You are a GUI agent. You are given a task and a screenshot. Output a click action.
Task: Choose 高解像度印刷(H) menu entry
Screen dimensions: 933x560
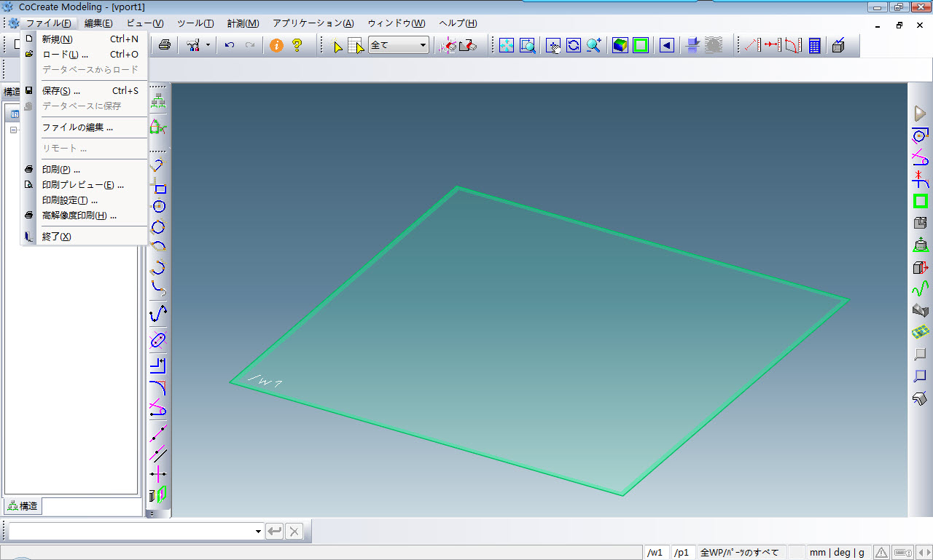(x=84, y=216)
